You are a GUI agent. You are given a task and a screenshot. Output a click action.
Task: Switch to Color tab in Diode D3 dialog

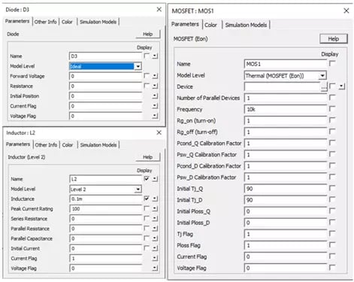67,22
